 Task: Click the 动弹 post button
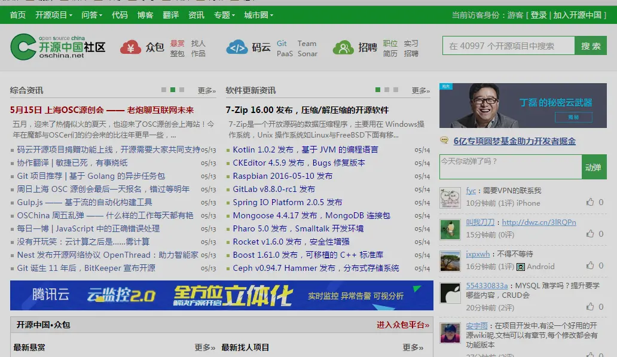tap(594, 167)
